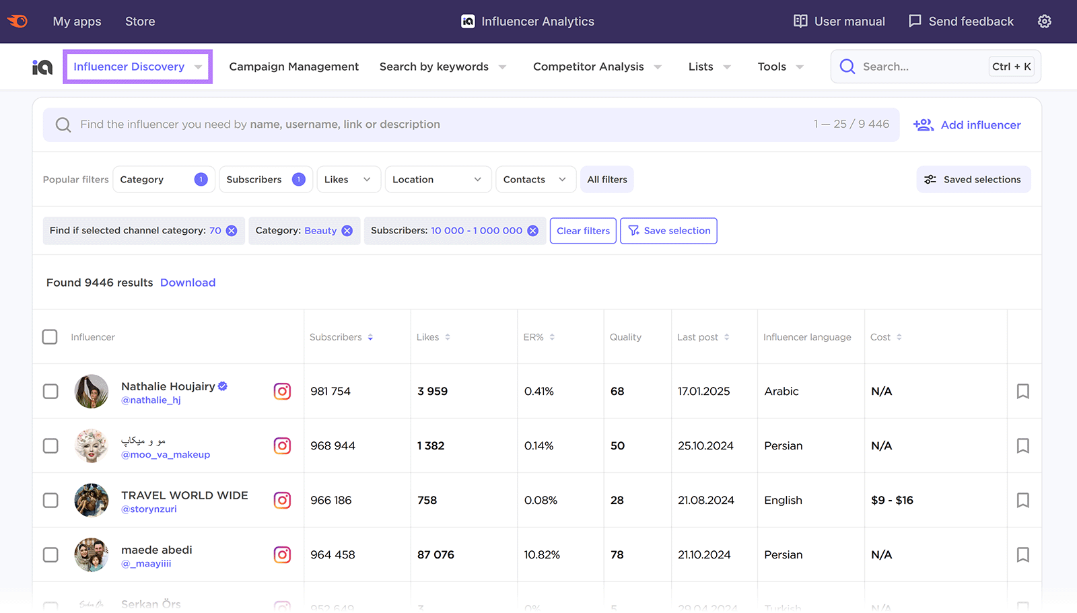Select the checkbox for @moo_va_makeup
Screen dimensions: 1077x613
tap(50, 445)
